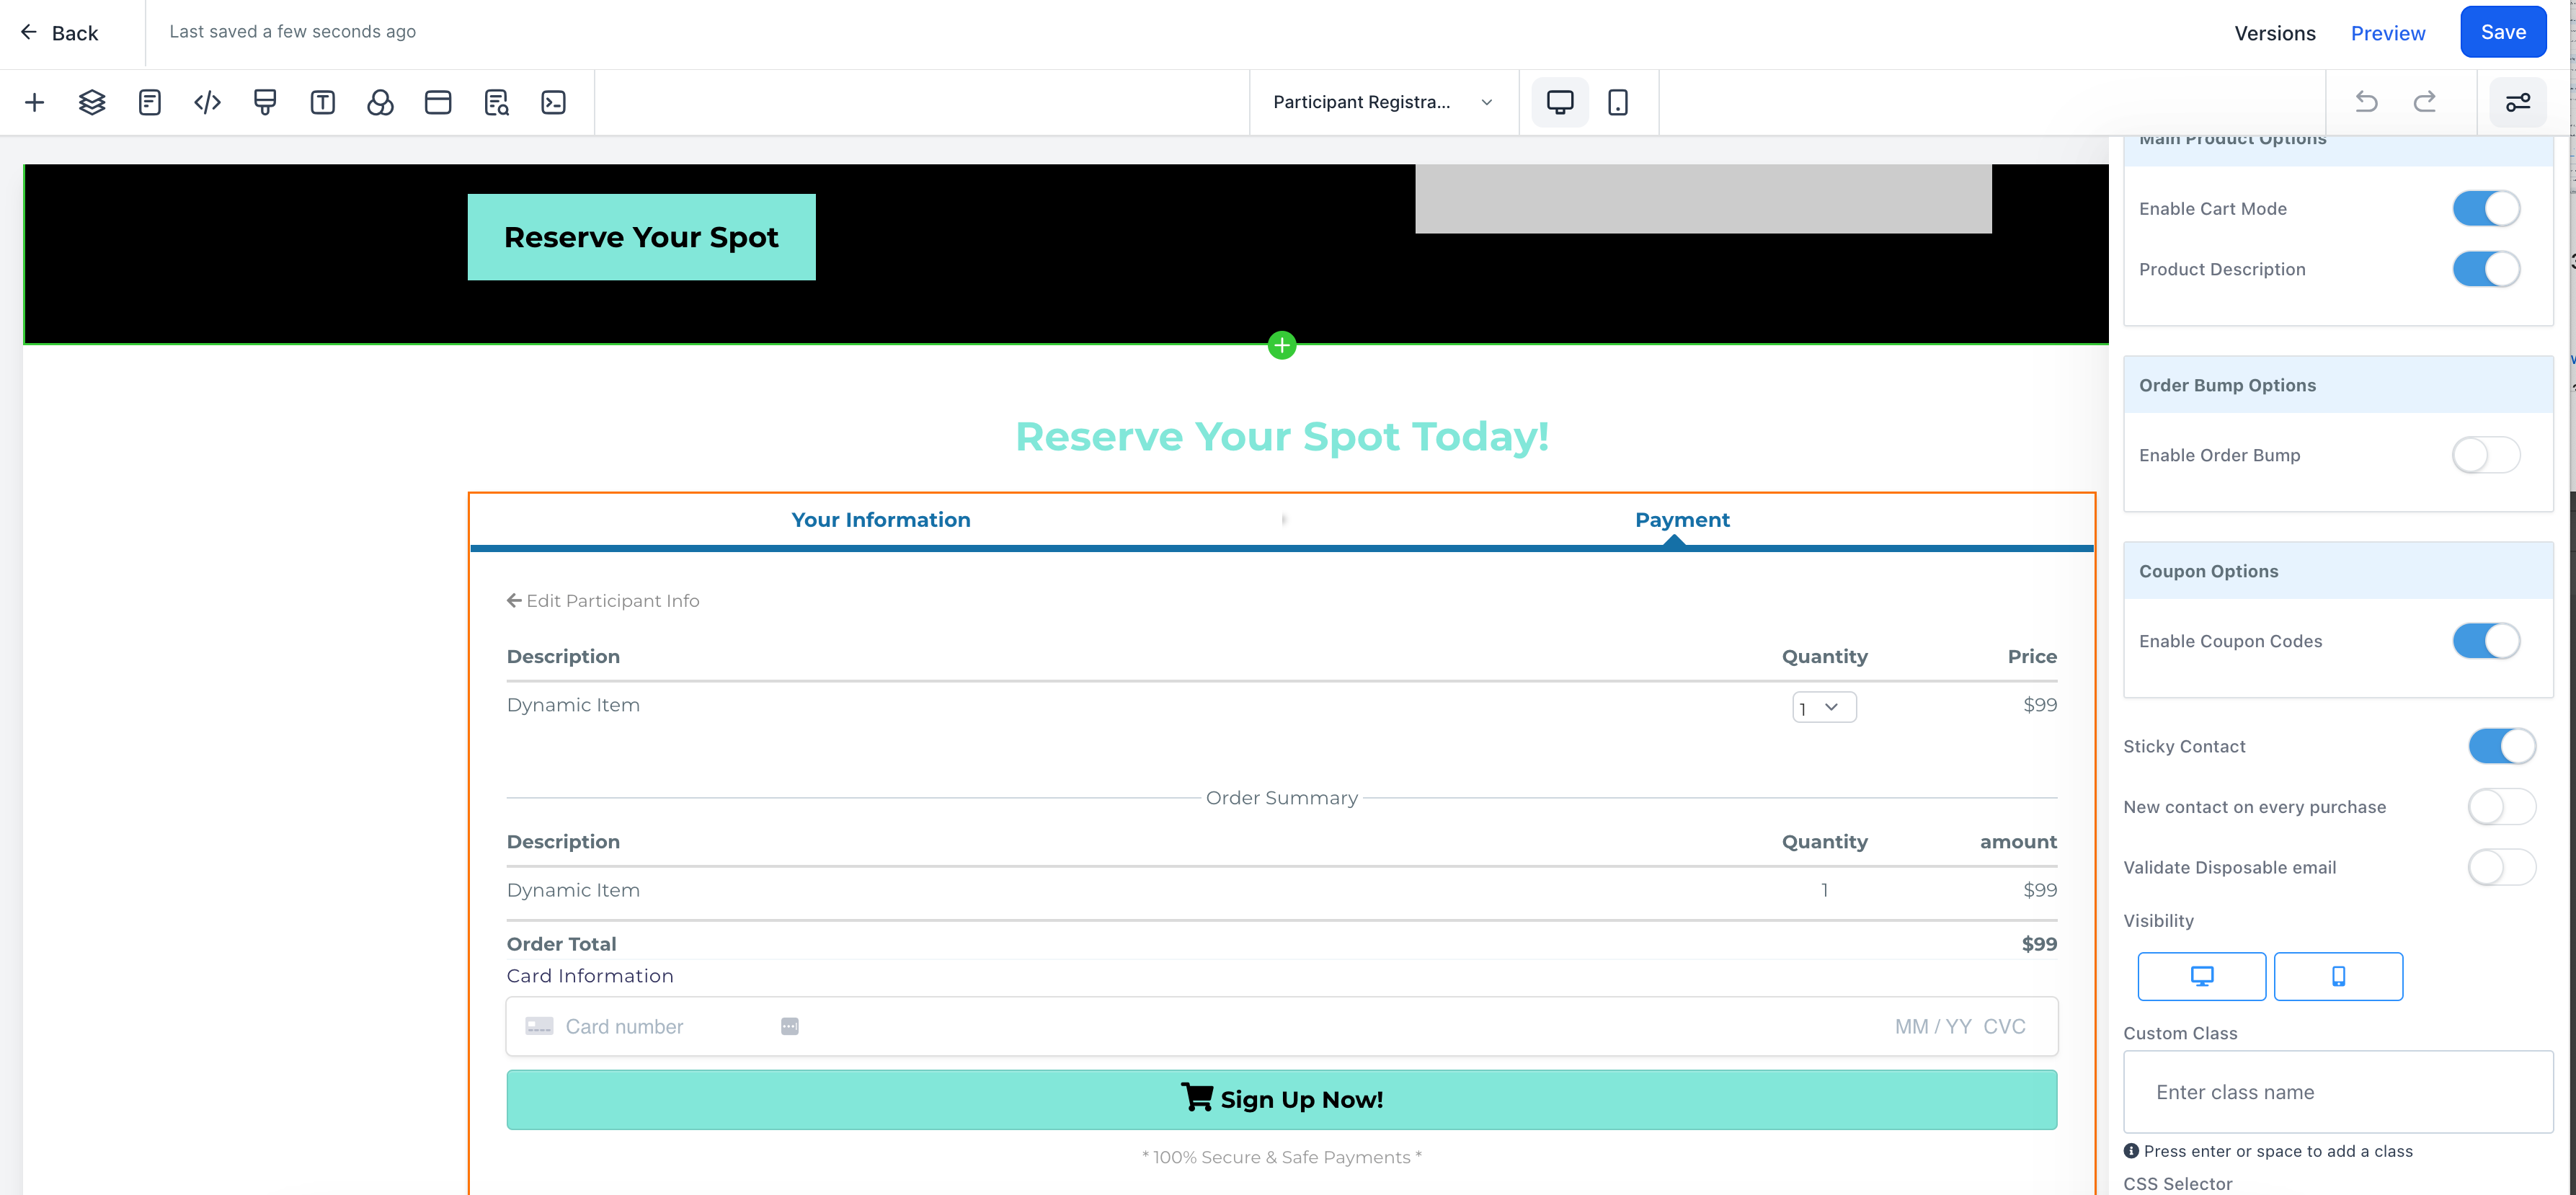Click the Preview link

2388,33
